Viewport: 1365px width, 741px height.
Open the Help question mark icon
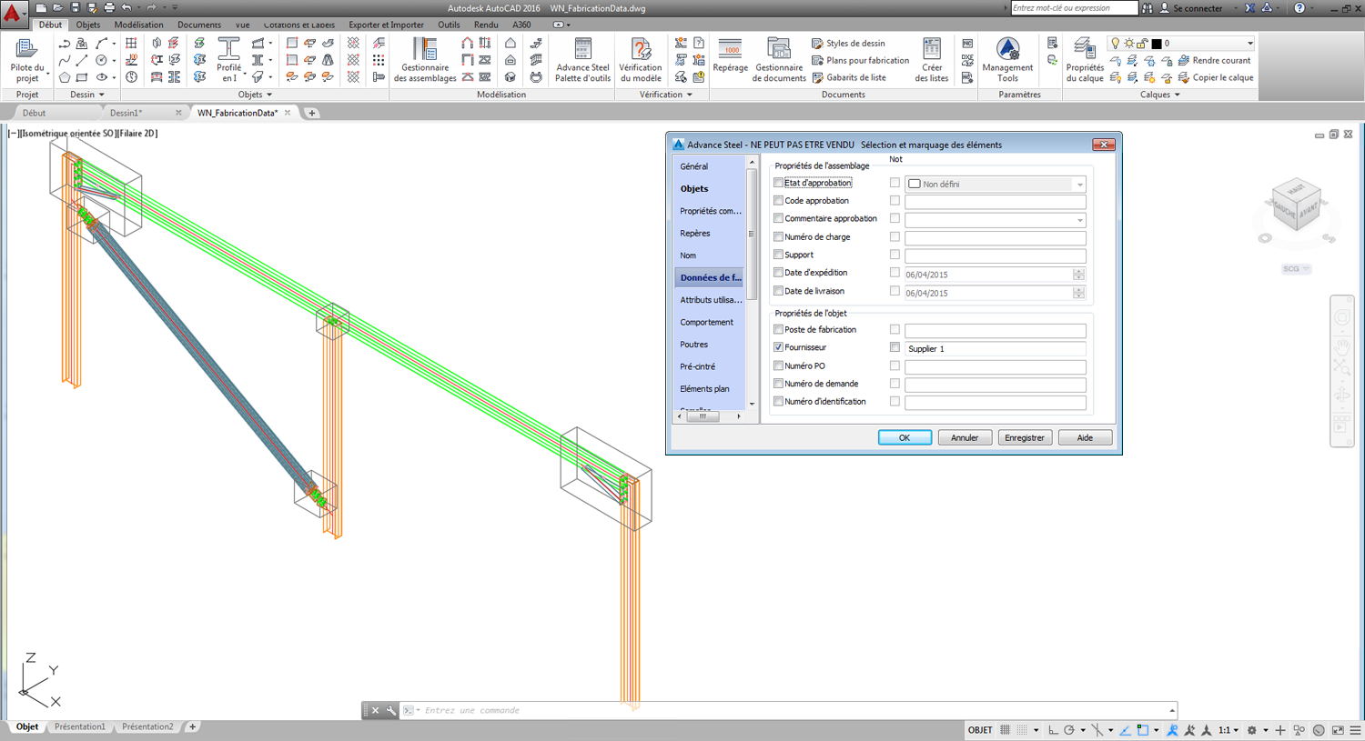[1299, 8]
